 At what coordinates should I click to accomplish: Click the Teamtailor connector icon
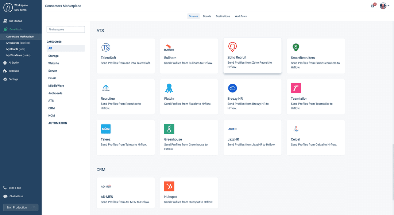296,88
